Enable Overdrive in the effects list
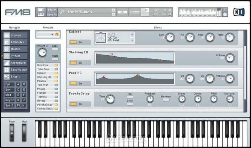Image resolution: width=251 pixels, height=148 pixels. 56,65
